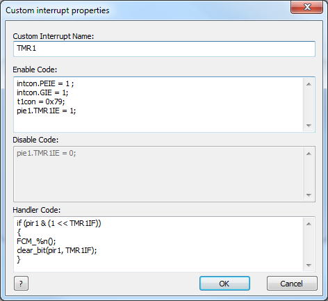
Task: Click the Handler Code scroll down arrow
Action: tap(309, 265)
